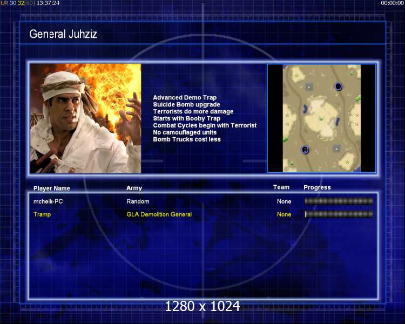Click No camouflaged units text
Screen dimensions: 405x324
click(x=185, y=132)
